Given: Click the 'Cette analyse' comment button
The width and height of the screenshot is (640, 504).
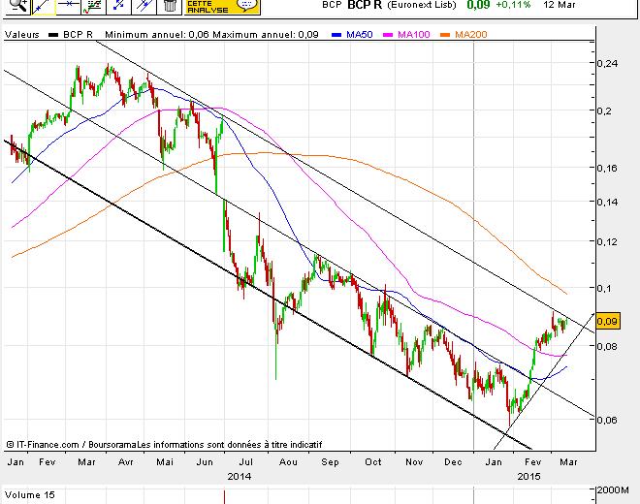Looking at the screenshot, I should pyautogui.click(x=222, y=6).
